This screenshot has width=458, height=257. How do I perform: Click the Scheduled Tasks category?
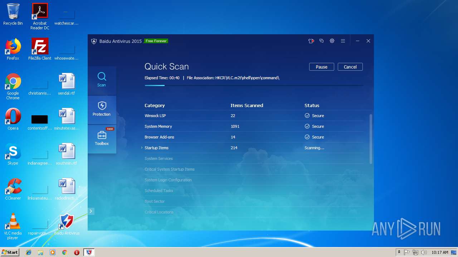coord(159,191)
